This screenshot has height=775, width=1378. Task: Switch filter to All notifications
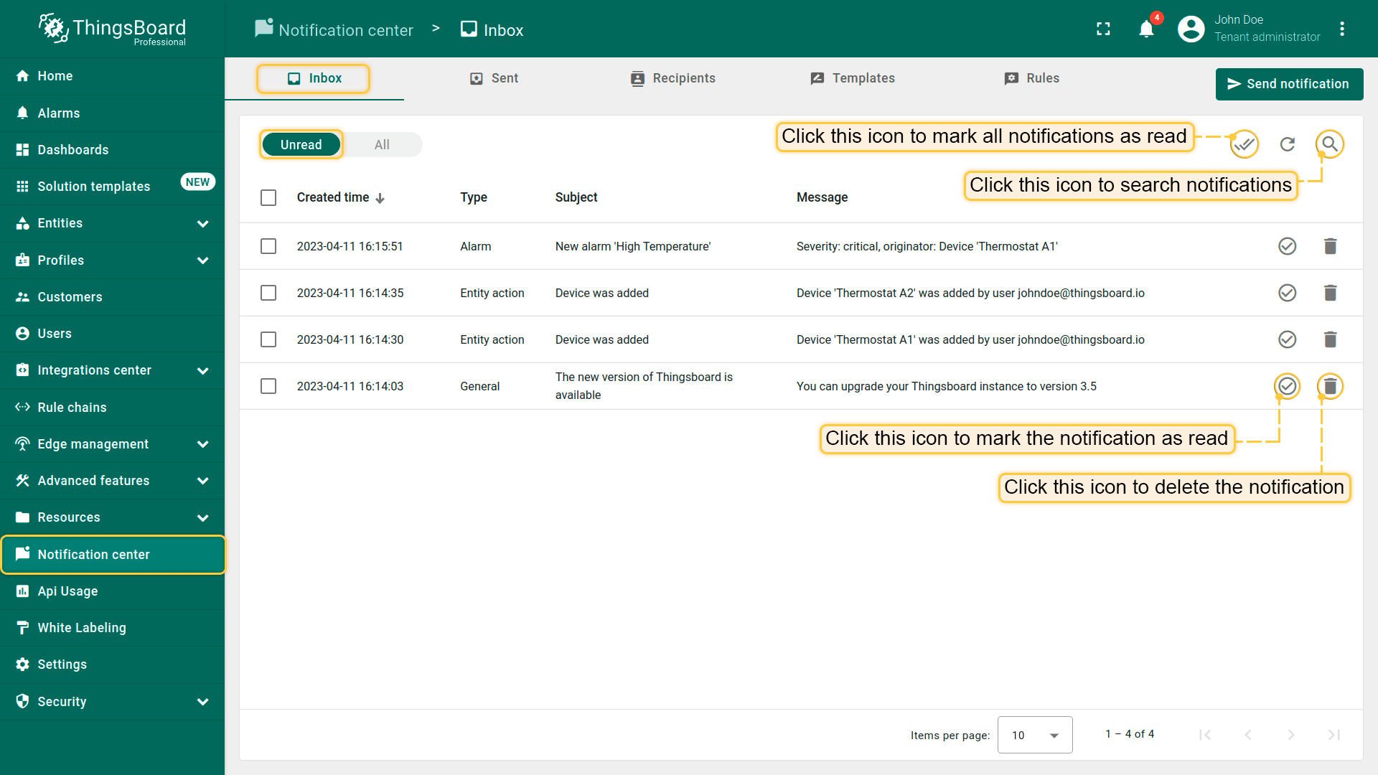(x=382, y=144)
